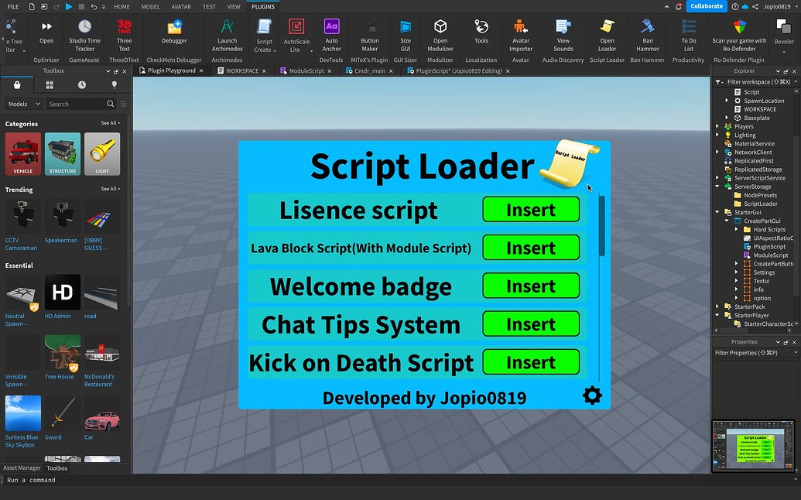Switch to the Toolbox Recent clock tab
This screenshot has height=500, width=801.
tap(82, 85)
